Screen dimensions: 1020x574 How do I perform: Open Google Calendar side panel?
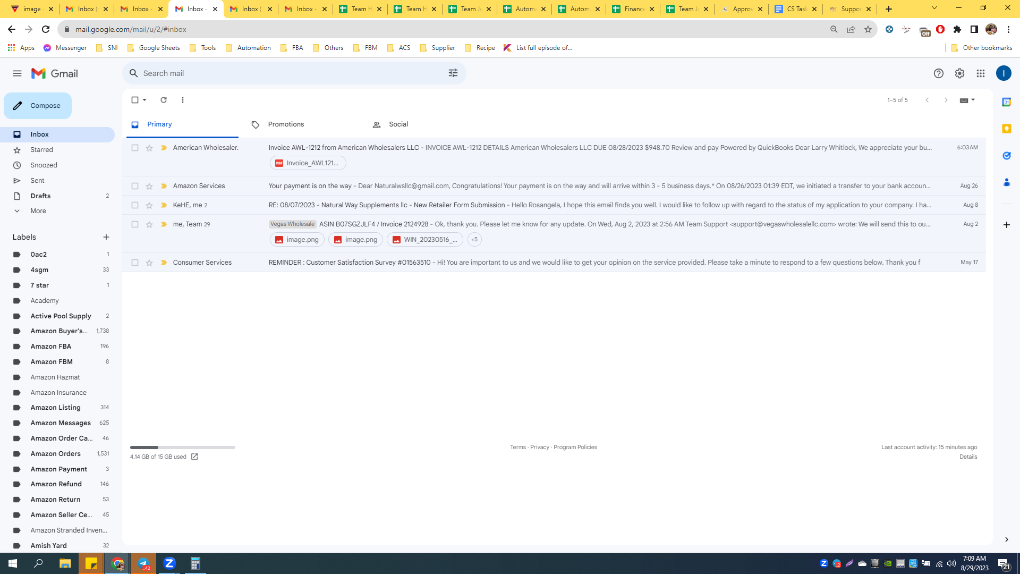1006,102
